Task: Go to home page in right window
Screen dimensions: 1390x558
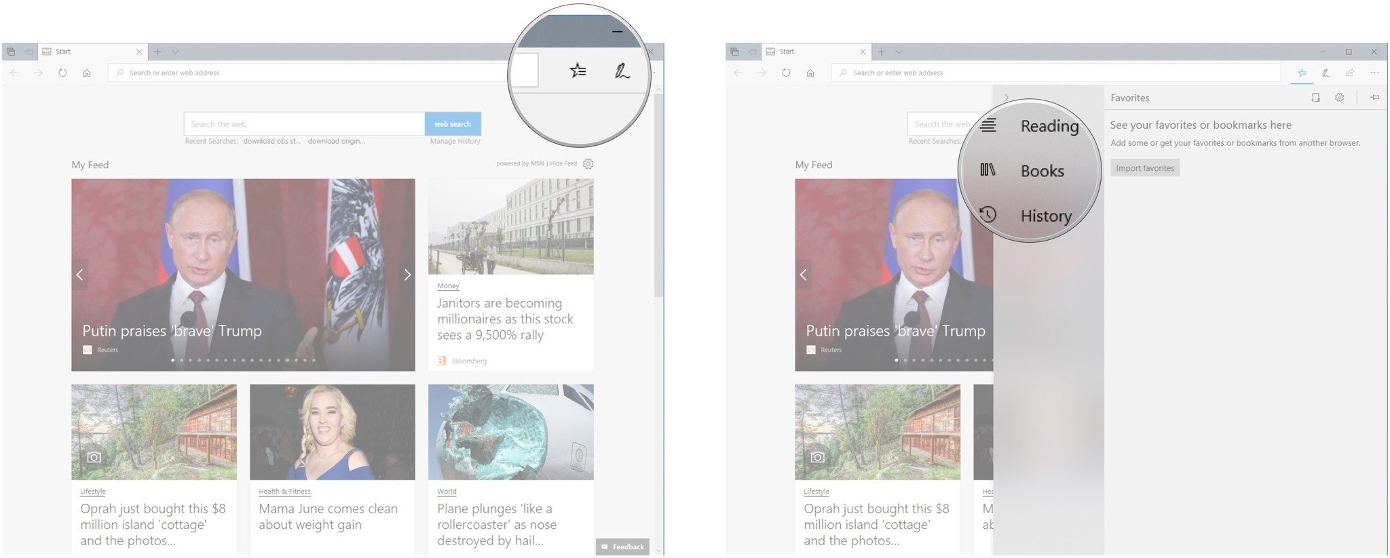Action: [x=810, y=73]
